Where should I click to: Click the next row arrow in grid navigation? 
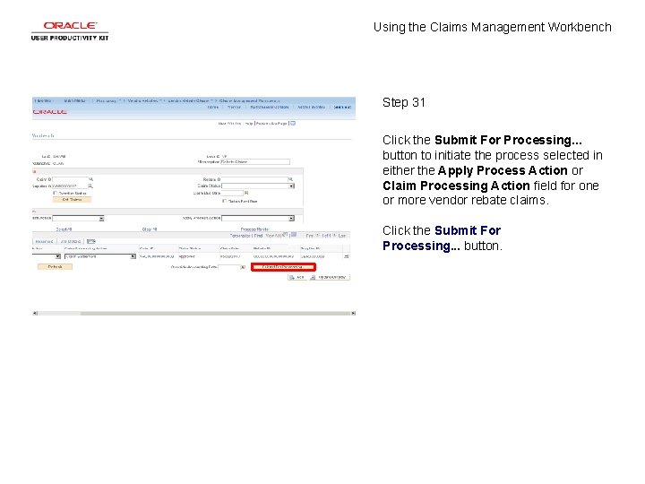tap(334, 236)
